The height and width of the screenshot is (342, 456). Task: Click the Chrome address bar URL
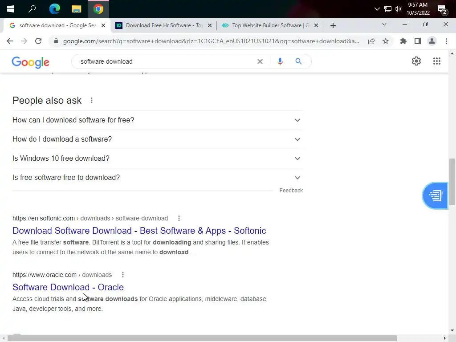pos(211,41)
